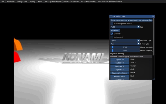Close the Pad configuration window
Image resolution: width=166 pixels, height=104 pixels.
point(153,16)
